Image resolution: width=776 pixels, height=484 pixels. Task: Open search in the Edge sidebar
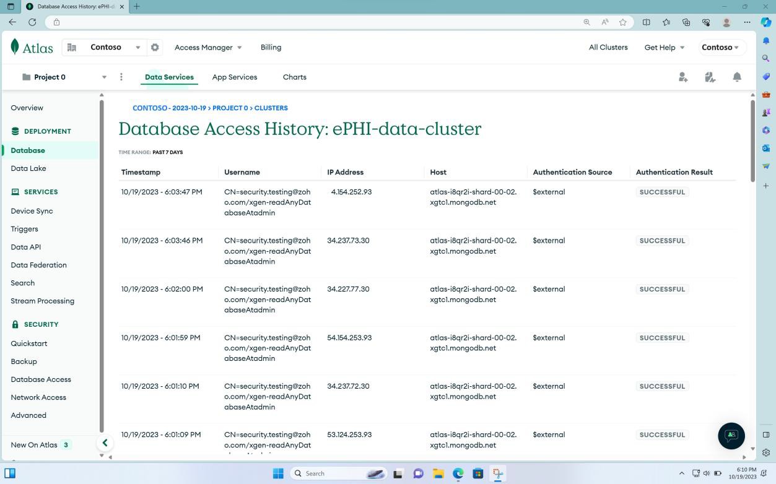(766, 57)
